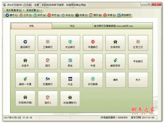Select the 农信 toolbar icon
Screen dimensions: 164x123
pyautogui.click(x=81, y=15)
